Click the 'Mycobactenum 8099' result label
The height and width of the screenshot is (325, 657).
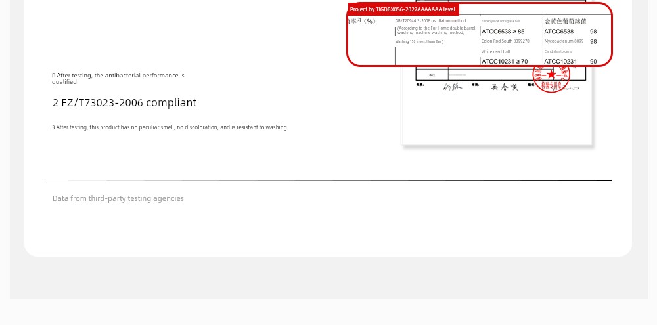[564, 41]
